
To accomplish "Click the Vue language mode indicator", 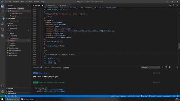I will (x=138, y=96).
